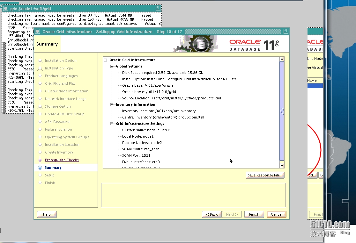This screenshot has height=243, width=356.
Task: Click the empty message area below summary
Action: [x=193, y=195]
